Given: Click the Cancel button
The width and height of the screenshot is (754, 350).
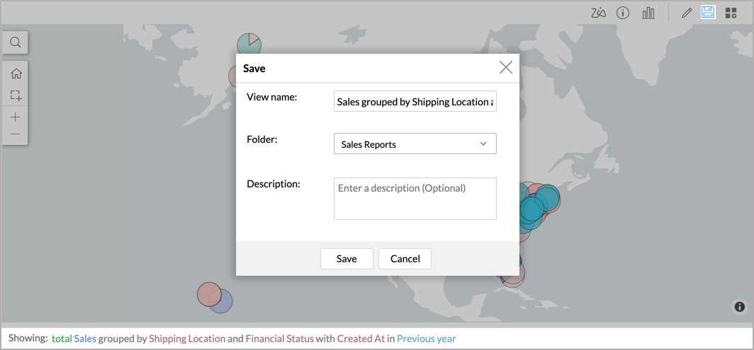Looking at the screenshot, I should point(405,259).
